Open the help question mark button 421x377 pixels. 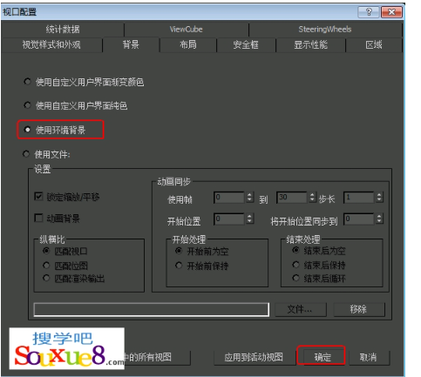coord(369,12)
